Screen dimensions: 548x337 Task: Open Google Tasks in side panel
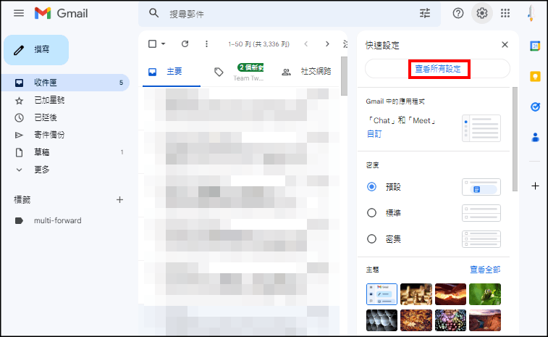(x=535, y=107)
